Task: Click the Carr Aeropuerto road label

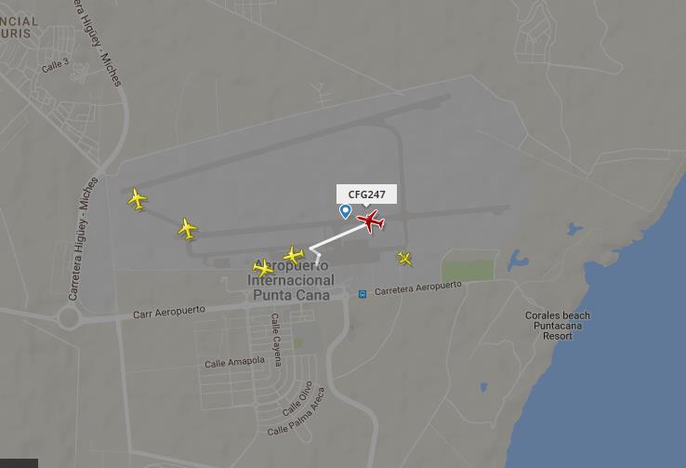Action: 169,312
